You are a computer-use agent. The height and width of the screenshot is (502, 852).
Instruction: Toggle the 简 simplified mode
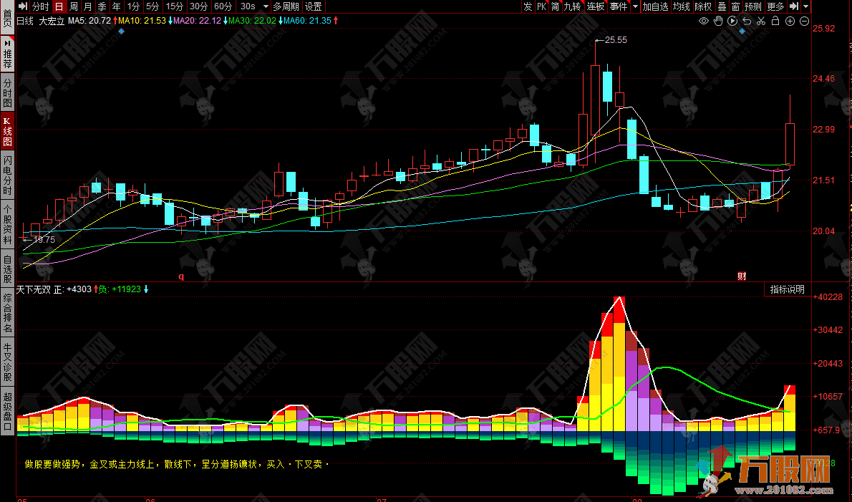pyautogui.click(x=556, y=6)
